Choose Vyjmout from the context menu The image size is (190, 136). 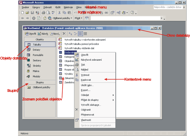pos(95,75)
